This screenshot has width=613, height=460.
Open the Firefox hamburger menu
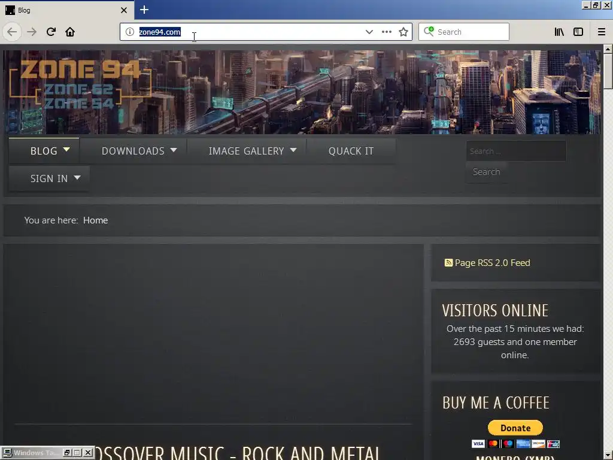click(601, 32)
